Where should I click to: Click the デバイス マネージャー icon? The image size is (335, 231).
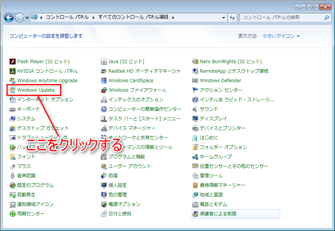point(104,128)
